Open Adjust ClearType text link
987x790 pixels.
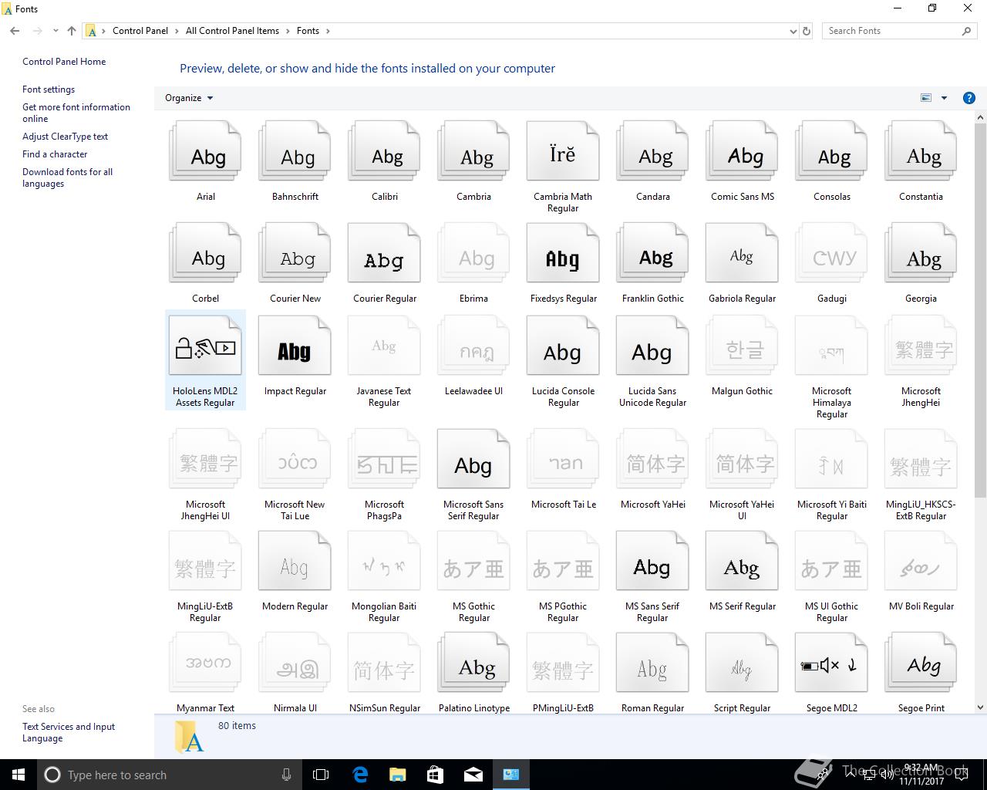tap(65, 137)
